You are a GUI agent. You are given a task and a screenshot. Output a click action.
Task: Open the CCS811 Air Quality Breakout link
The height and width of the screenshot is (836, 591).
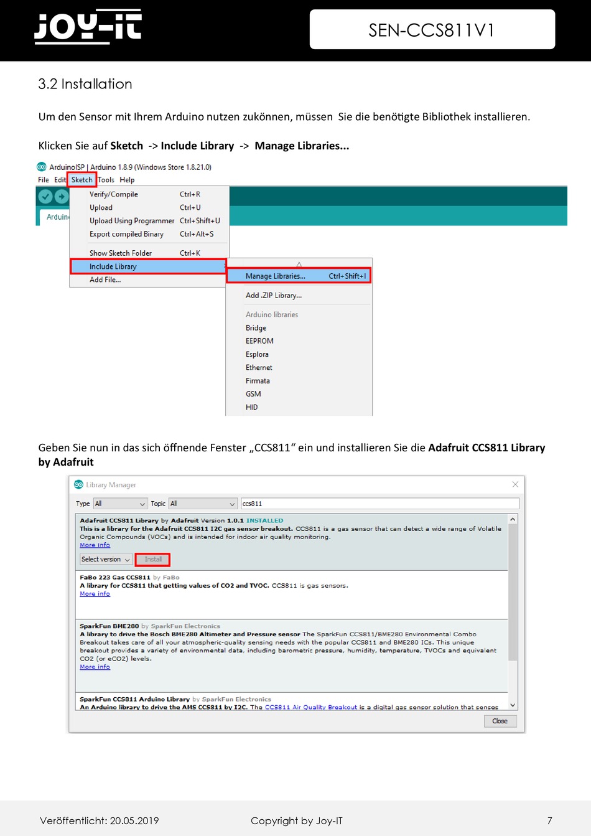click(x=311, y=707)
